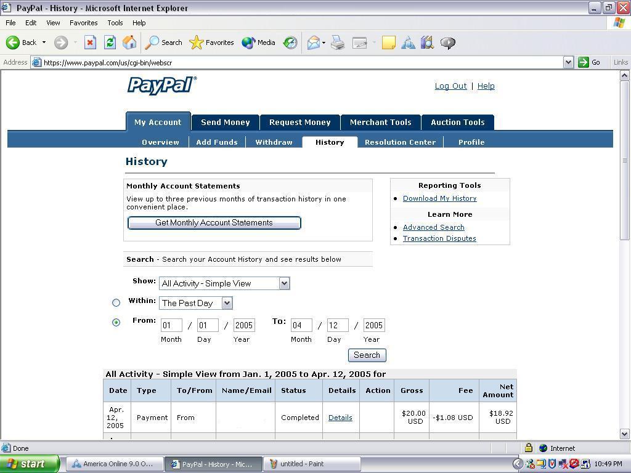This screenshot has width=631, height=473.
Task: Open the Download My History link
Action: point(439,198)
